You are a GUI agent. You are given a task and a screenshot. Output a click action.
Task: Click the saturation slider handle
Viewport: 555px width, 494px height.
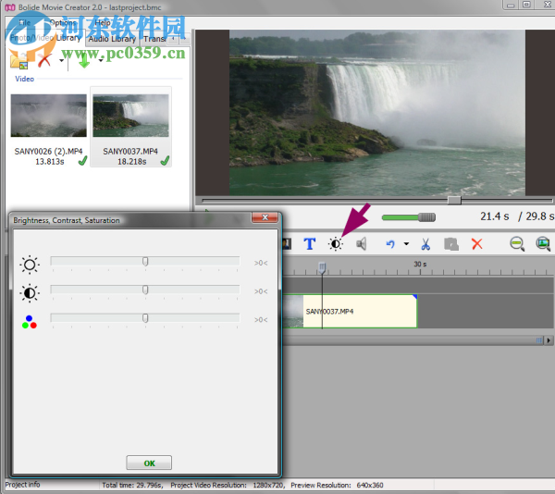[x=145, y=318]
